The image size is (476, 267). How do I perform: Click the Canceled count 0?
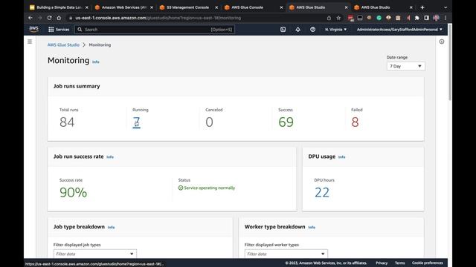point(209,122)
